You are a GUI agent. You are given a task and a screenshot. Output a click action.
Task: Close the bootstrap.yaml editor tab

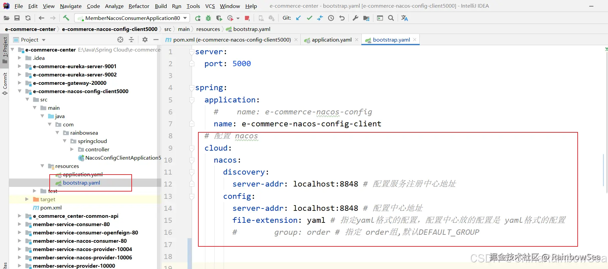pyautogui.click(x=415, y=39)
